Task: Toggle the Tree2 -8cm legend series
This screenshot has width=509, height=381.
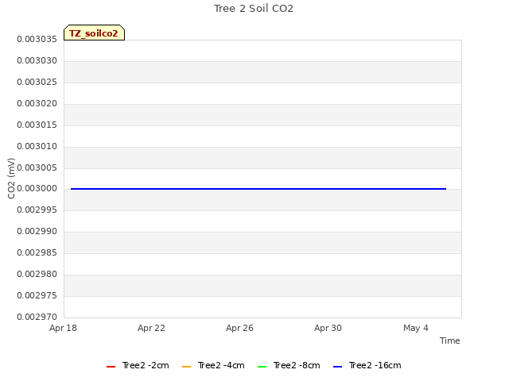Action: [x=289, y=365]
